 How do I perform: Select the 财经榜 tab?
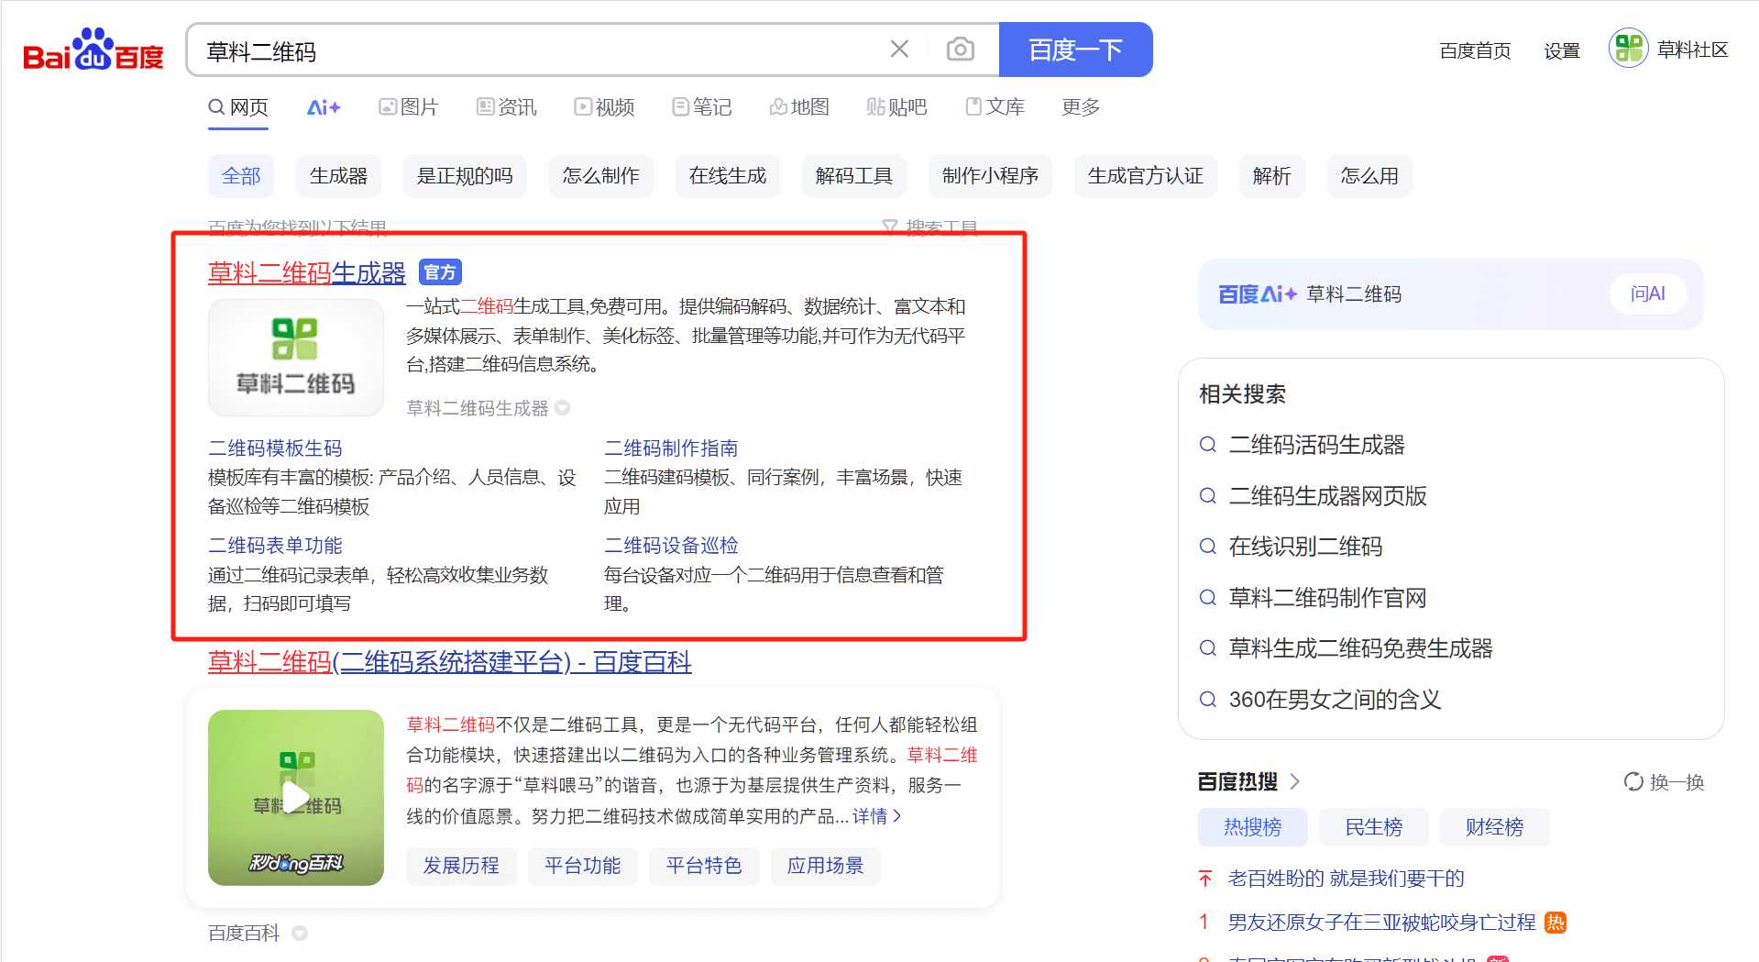(x=1494, y=827)
